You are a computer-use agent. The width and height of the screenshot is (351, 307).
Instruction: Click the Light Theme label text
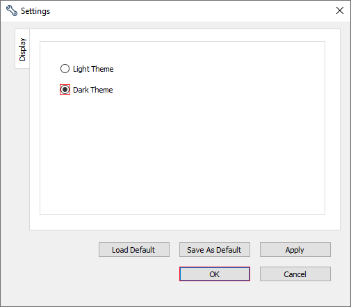pyautogui.click(x=93, y=69)
